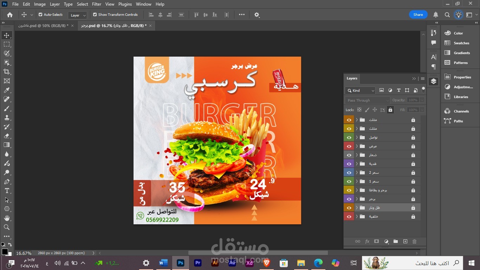Screen dimensions: 480x270
Task: Expand the برجر و بطاطا layer group
Action: (x=357, y=190)
